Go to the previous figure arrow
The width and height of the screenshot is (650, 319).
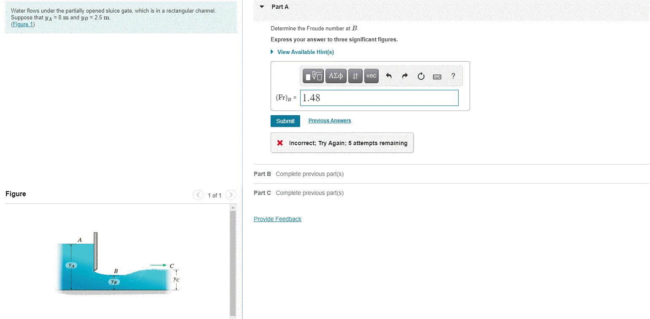coord(198,195)
